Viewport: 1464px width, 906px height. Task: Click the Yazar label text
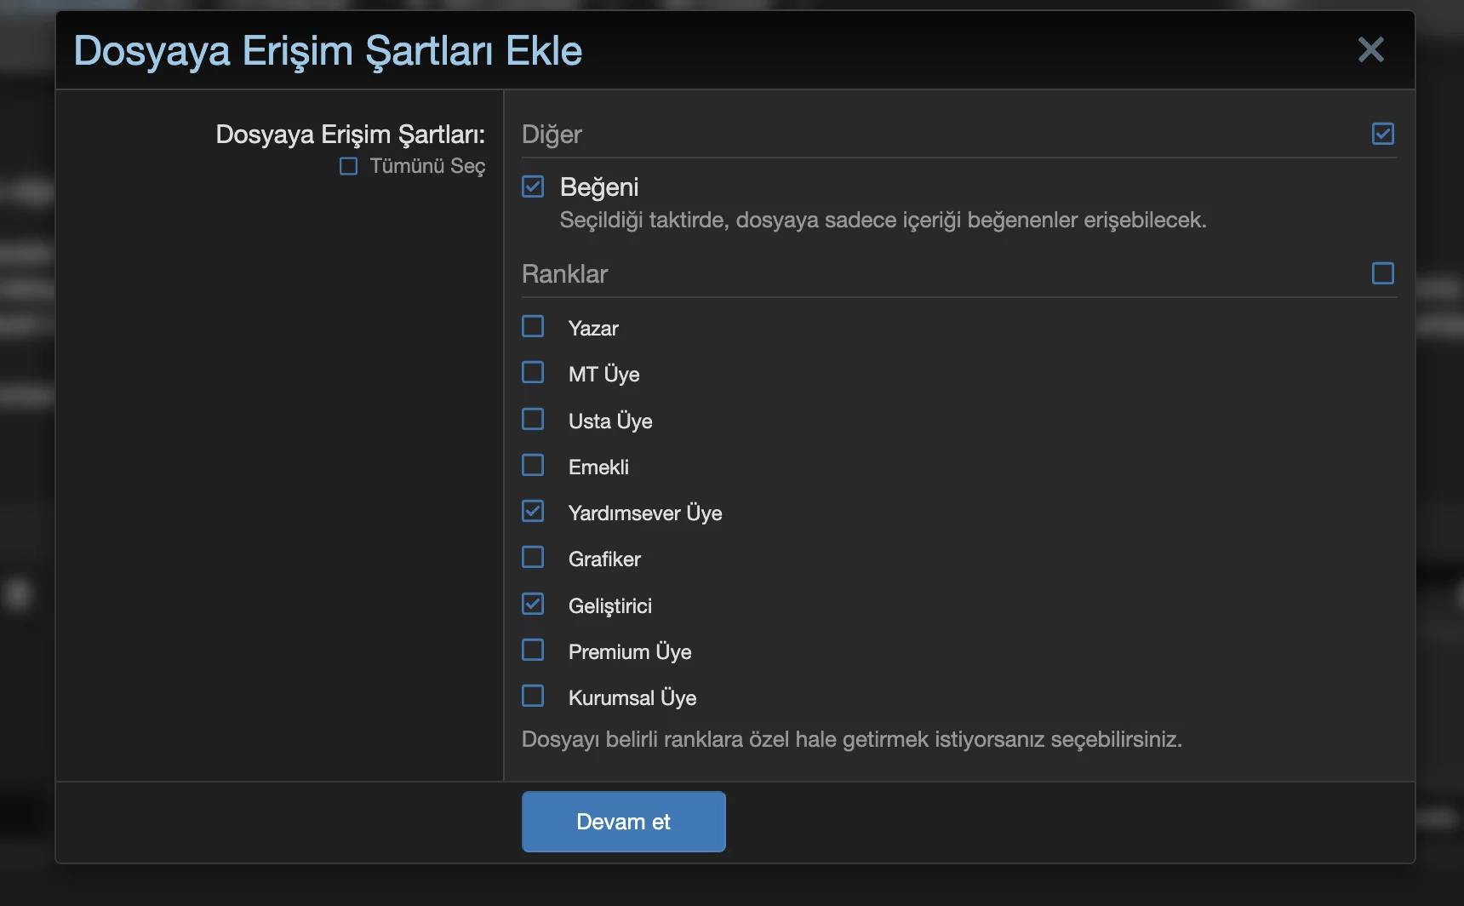[x=593, y=329]
